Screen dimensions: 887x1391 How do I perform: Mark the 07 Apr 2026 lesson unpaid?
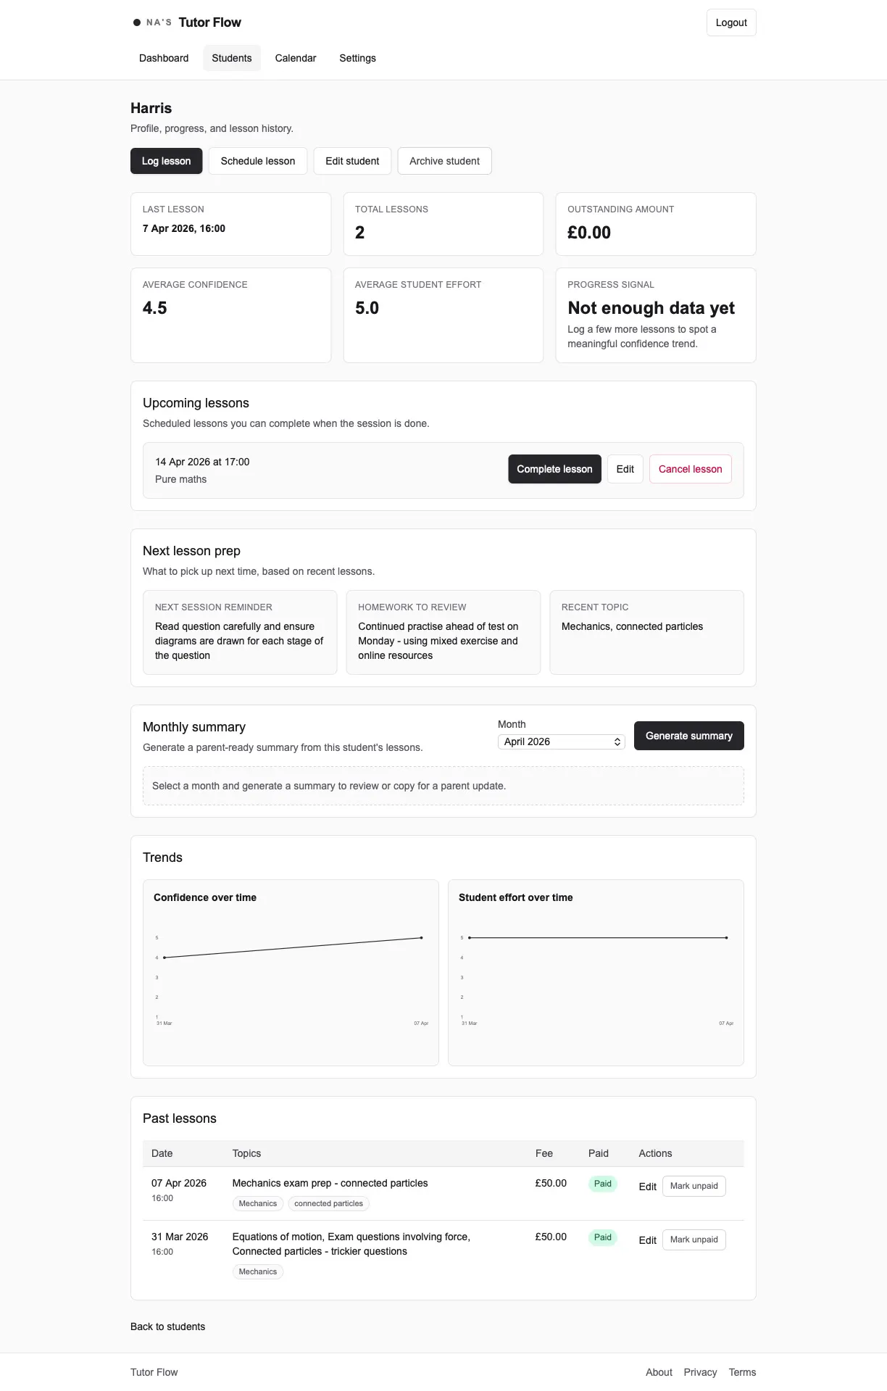(694, 1186)
